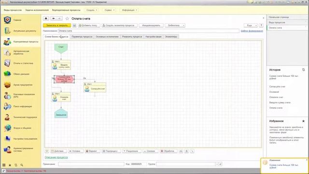309x174 pixels.
Task: Click Записать и закрыть button
Action: (x=57, y=26)
